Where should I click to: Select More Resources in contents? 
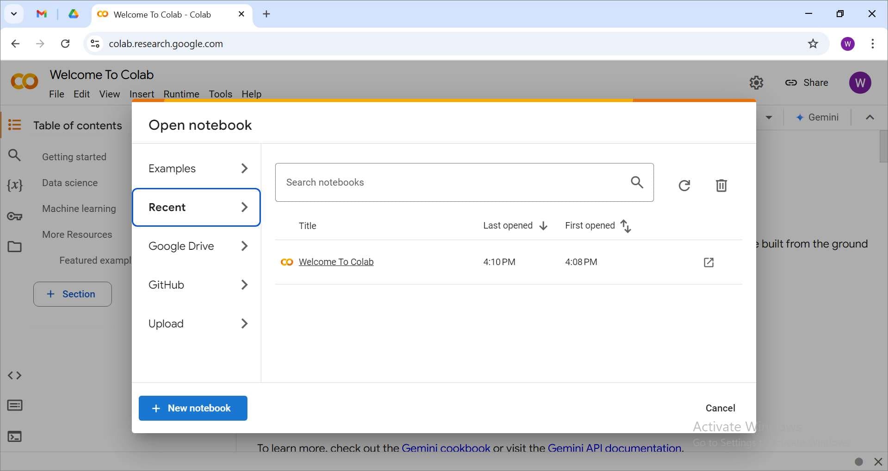[77, 235]
